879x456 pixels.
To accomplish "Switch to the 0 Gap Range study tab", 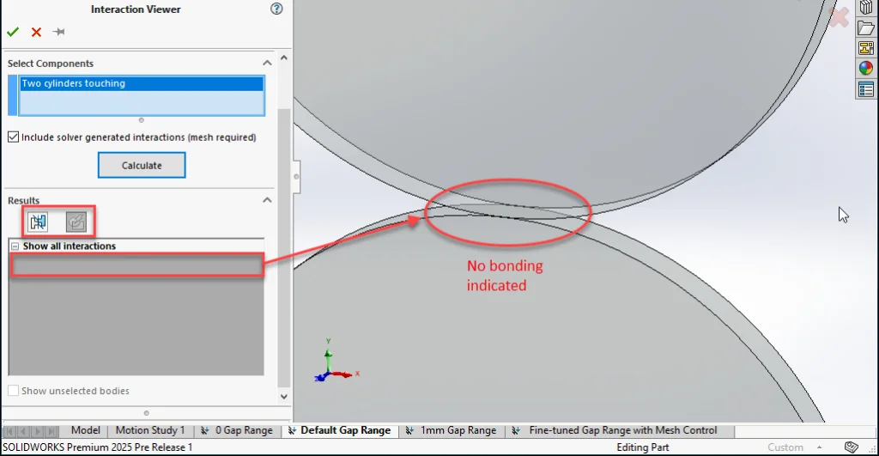I will [x=237, y=430].
